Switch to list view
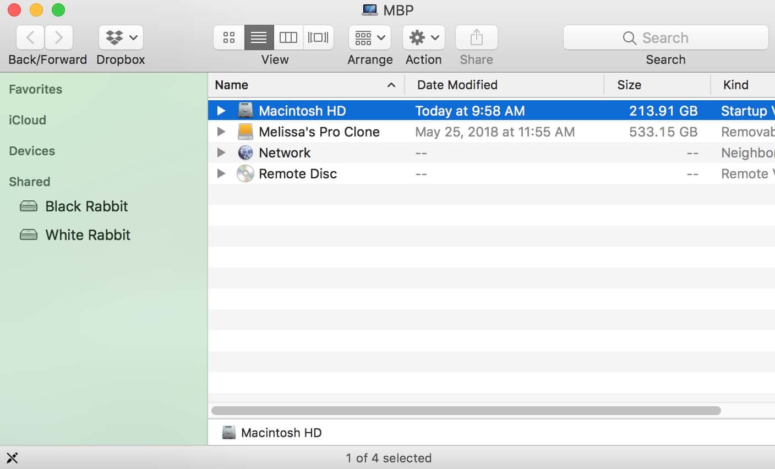Image resolution: width=775 pixels, height=469 pixels. 259,37
